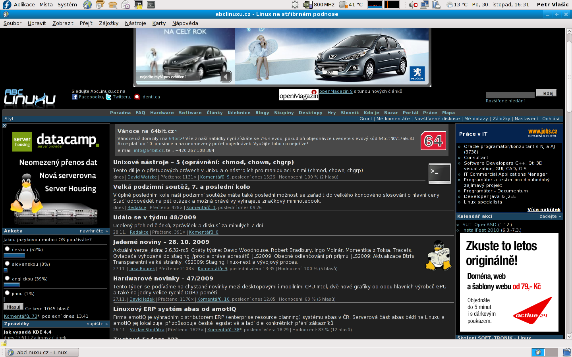Open the Upravit menu
Screen dimensions: 572x357
pyautogui.click(x=37, y=23)
